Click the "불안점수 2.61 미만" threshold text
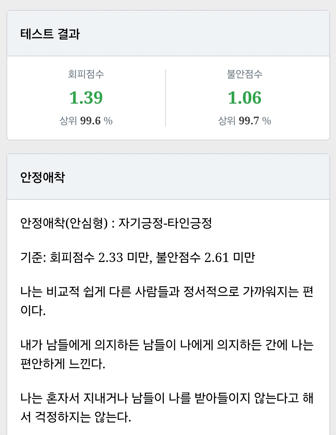336x435 pixels. [x=205, y=258]
